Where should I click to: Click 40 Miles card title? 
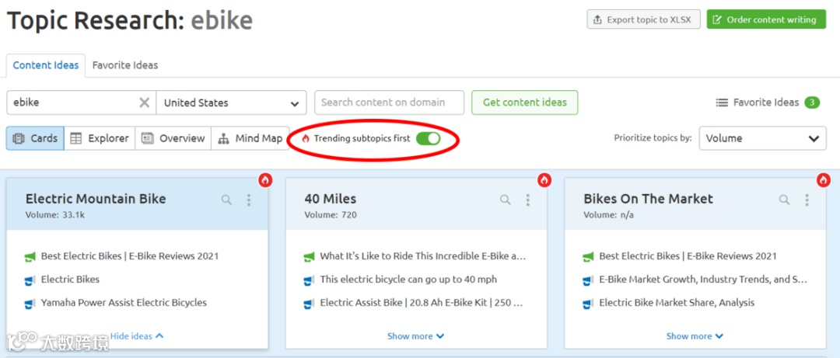point(331,199)
